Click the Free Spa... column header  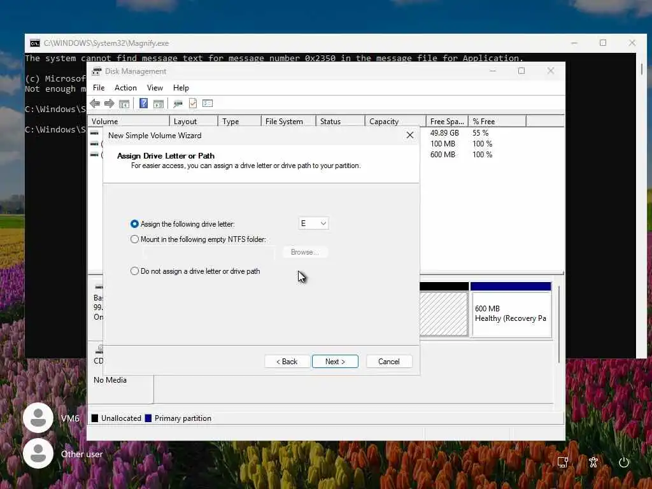[x=448, y=122]
